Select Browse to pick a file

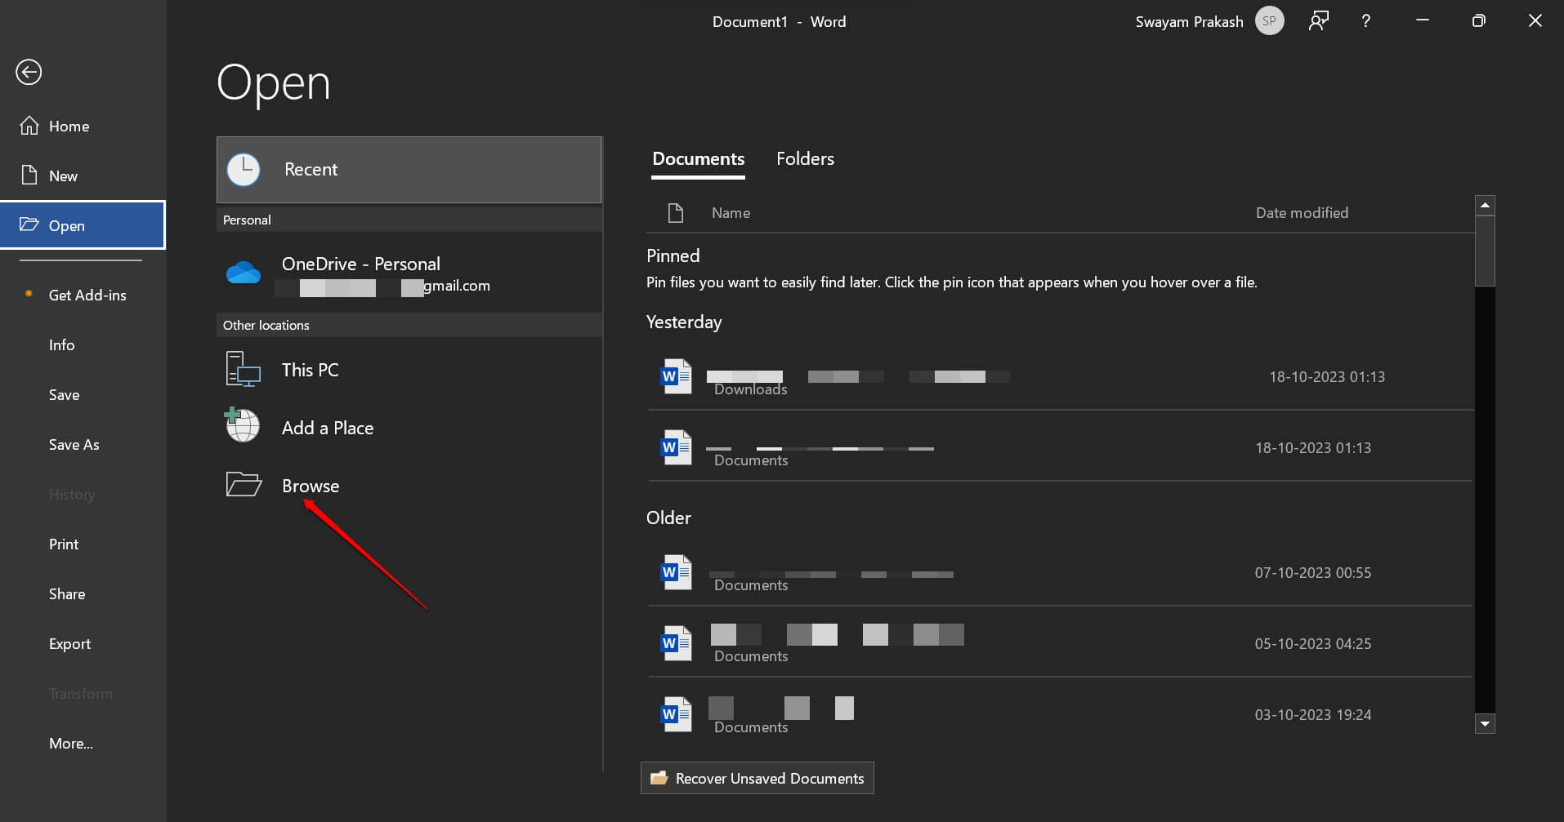click(x=310, y=485)
